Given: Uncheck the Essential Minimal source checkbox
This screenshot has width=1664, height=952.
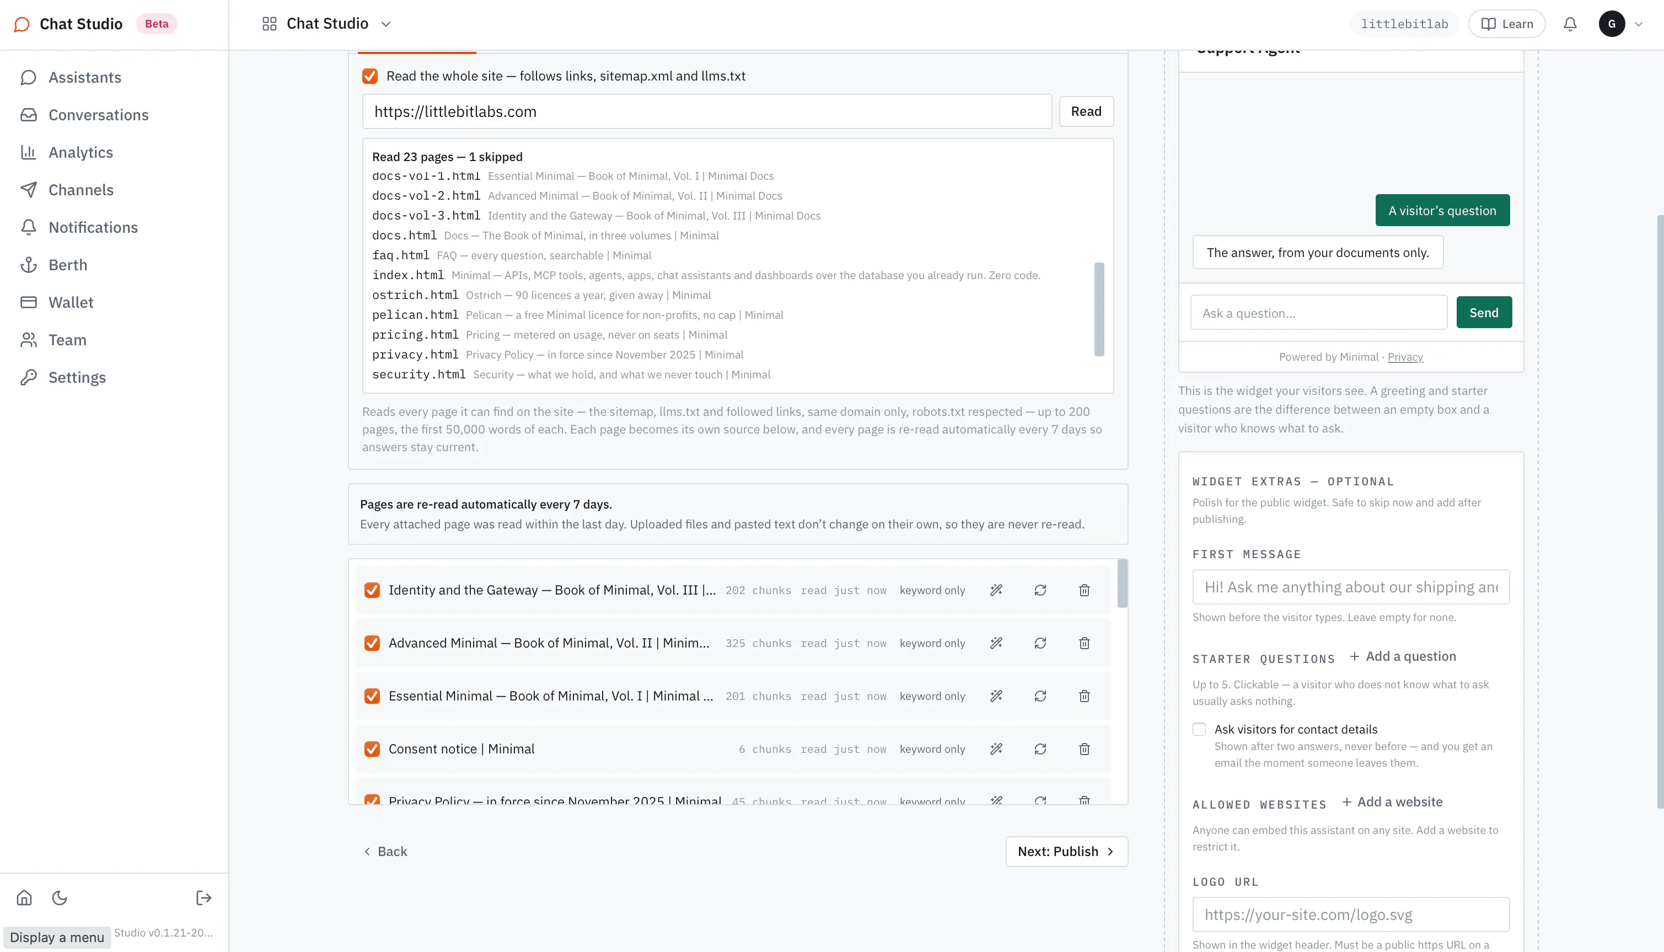Looking at the screenshot, I should tap(372, 696).
